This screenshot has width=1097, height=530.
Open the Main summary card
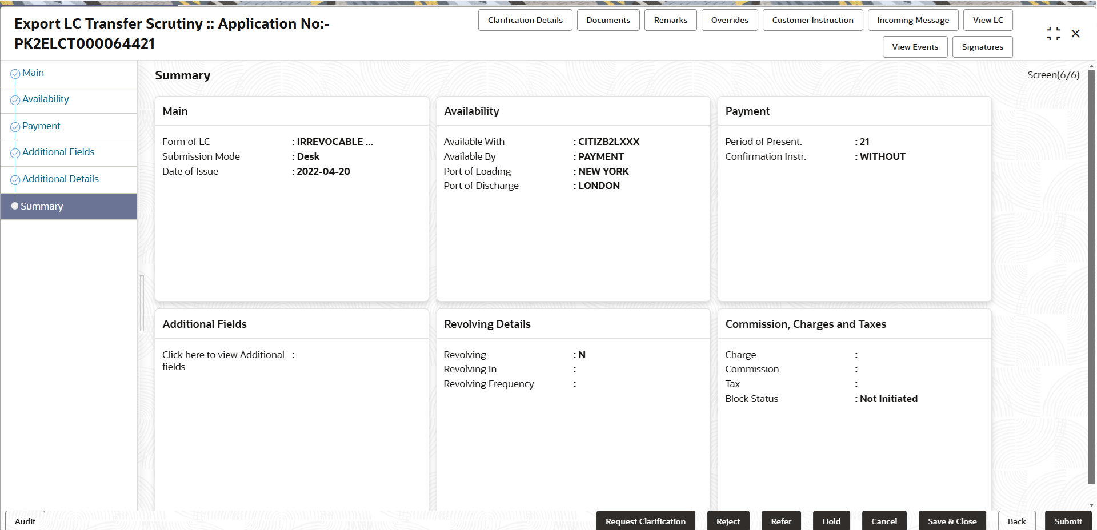coord(292,199)
